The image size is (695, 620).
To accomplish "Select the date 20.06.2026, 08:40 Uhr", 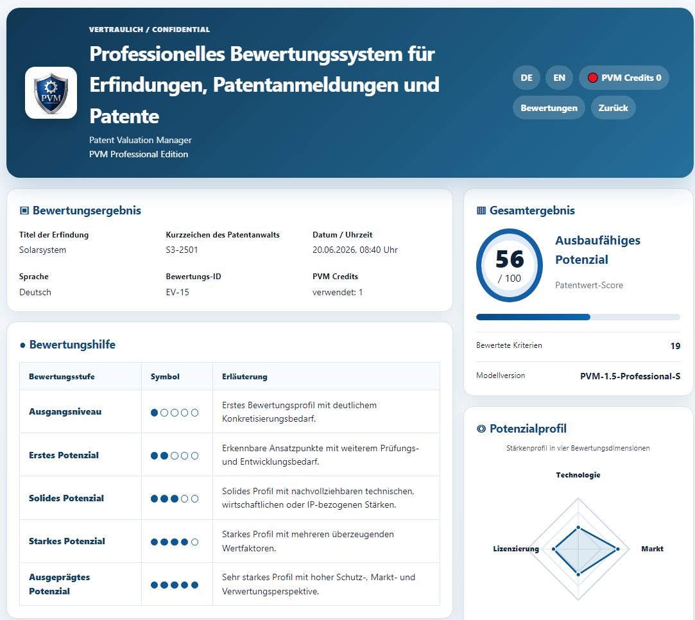I will [355, 250].
